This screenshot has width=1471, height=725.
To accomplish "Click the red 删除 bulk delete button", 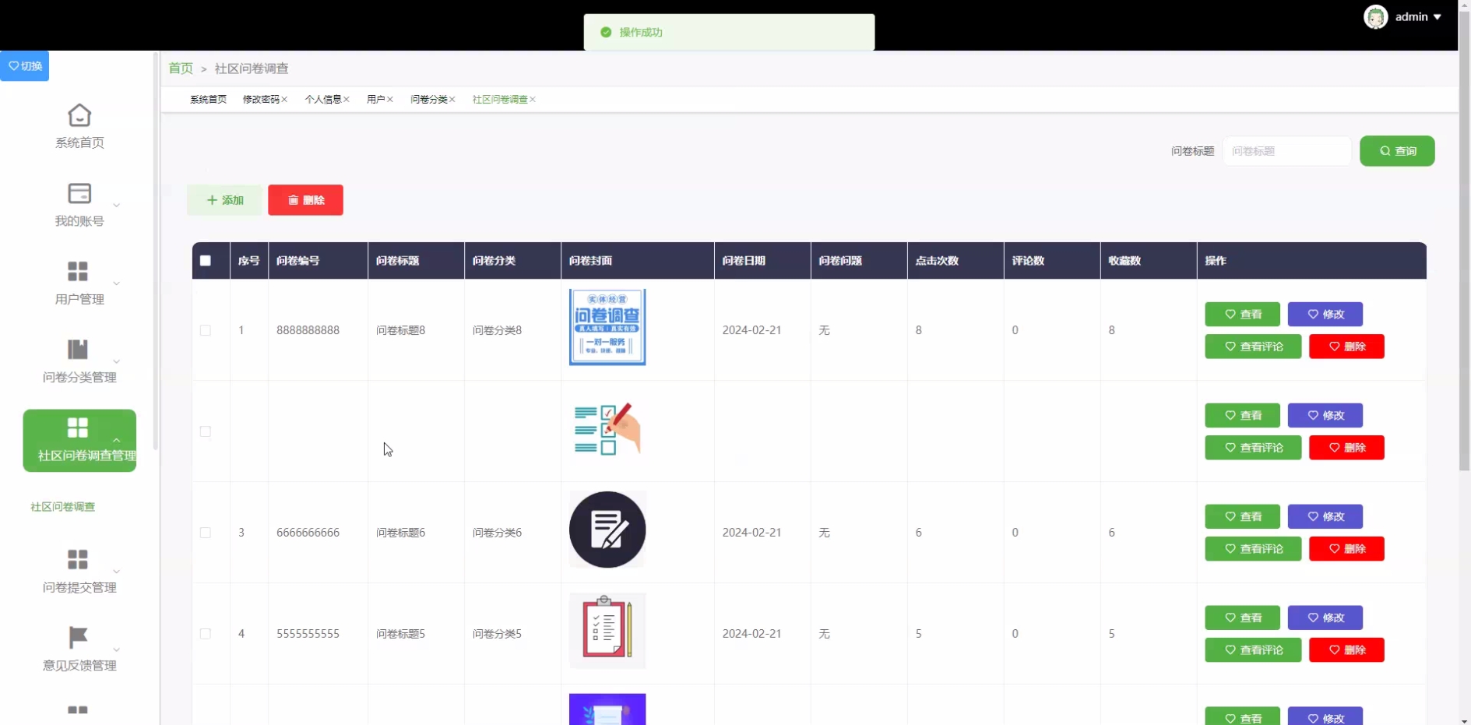I will [305, 200].
